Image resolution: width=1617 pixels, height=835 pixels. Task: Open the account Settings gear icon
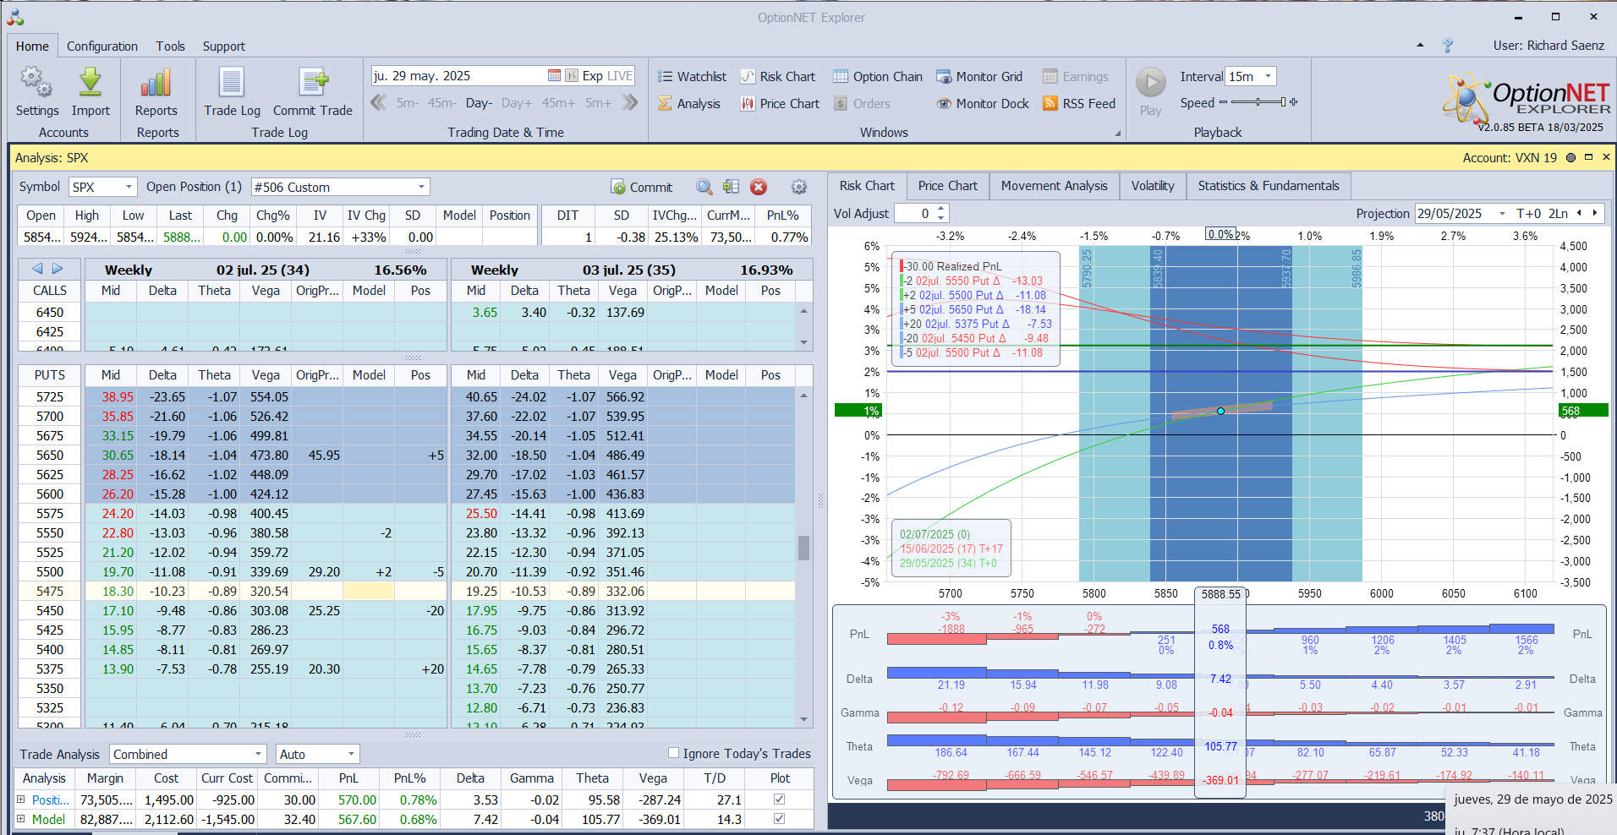[36, 83]
